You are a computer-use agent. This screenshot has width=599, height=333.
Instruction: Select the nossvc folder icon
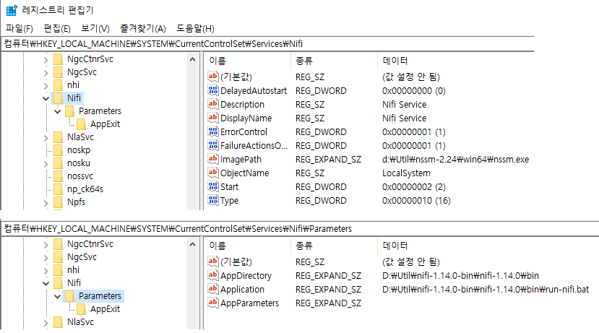coord(58,176)
